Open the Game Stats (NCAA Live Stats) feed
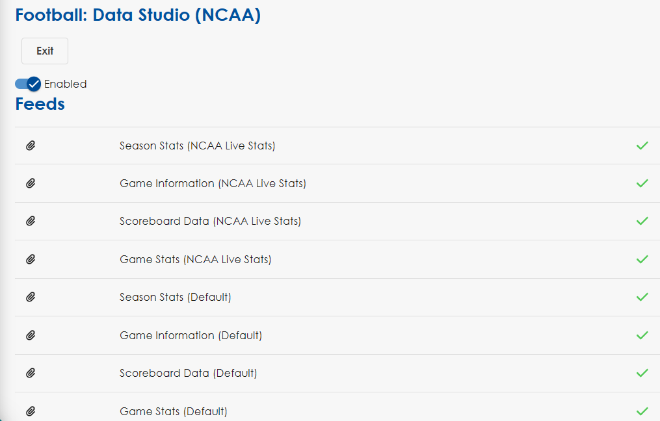 click(195, 259)
